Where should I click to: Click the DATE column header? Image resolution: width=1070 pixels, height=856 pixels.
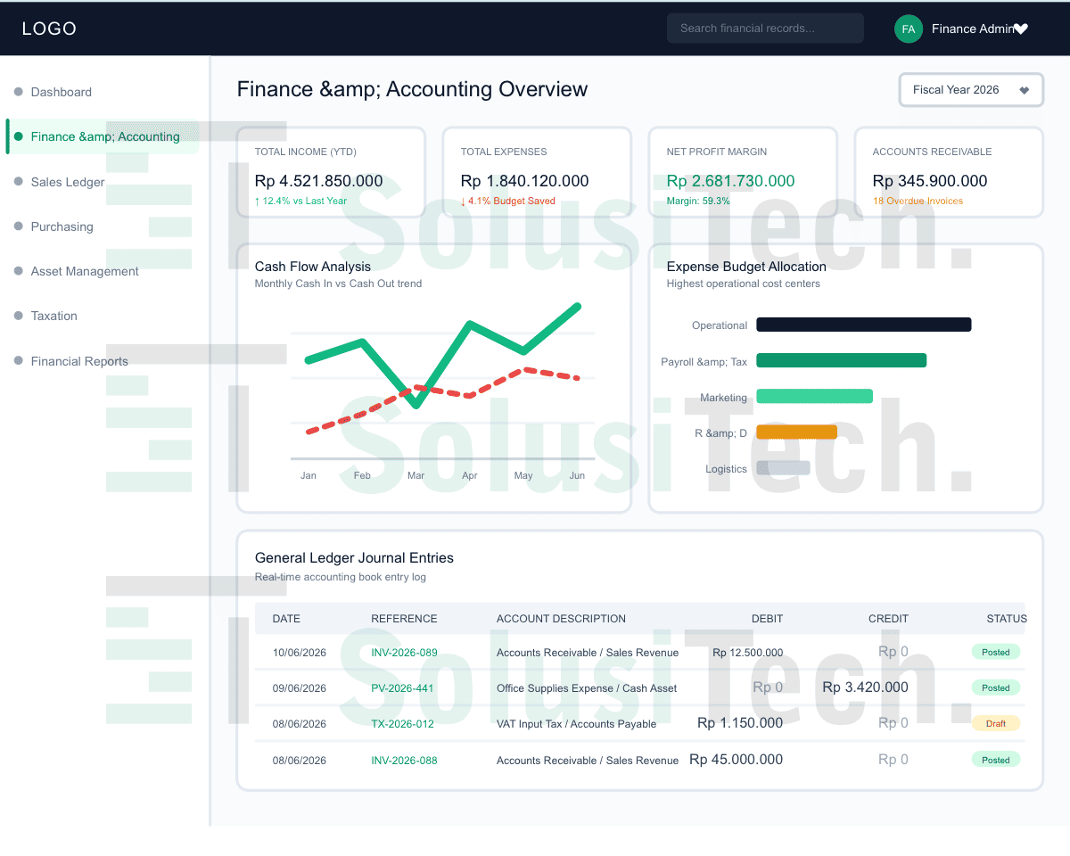coord(286,619)
